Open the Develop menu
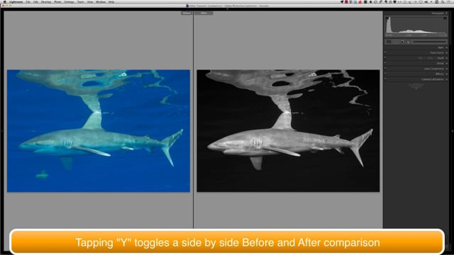Screen dimensions: 454x255 coord(46,1)
